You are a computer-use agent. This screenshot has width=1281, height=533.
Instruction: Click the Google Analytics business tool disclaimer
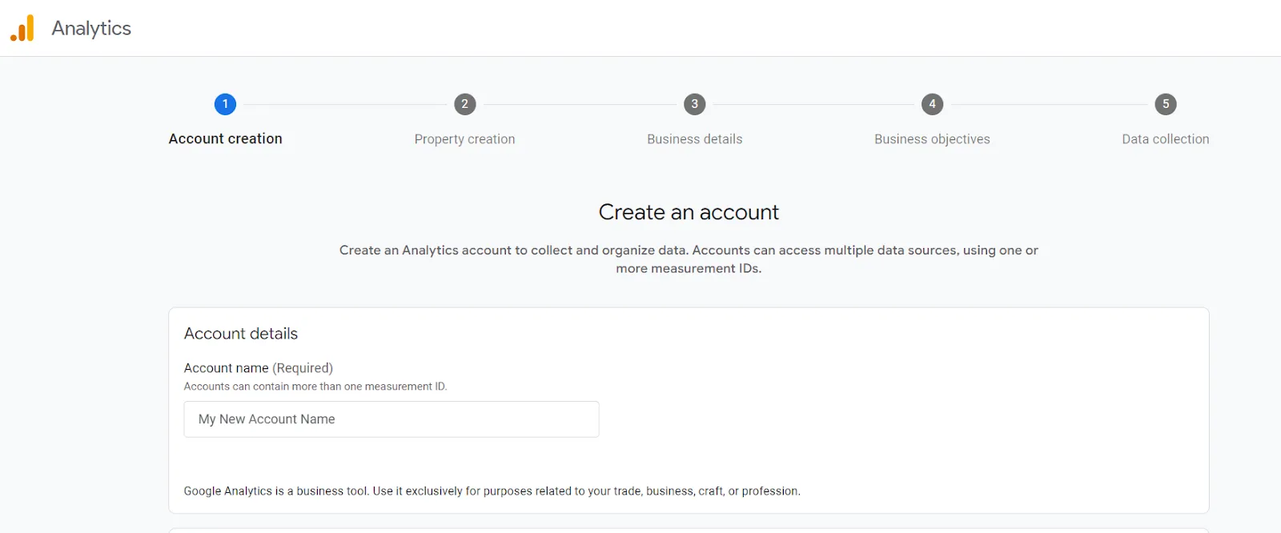[492, 491]
